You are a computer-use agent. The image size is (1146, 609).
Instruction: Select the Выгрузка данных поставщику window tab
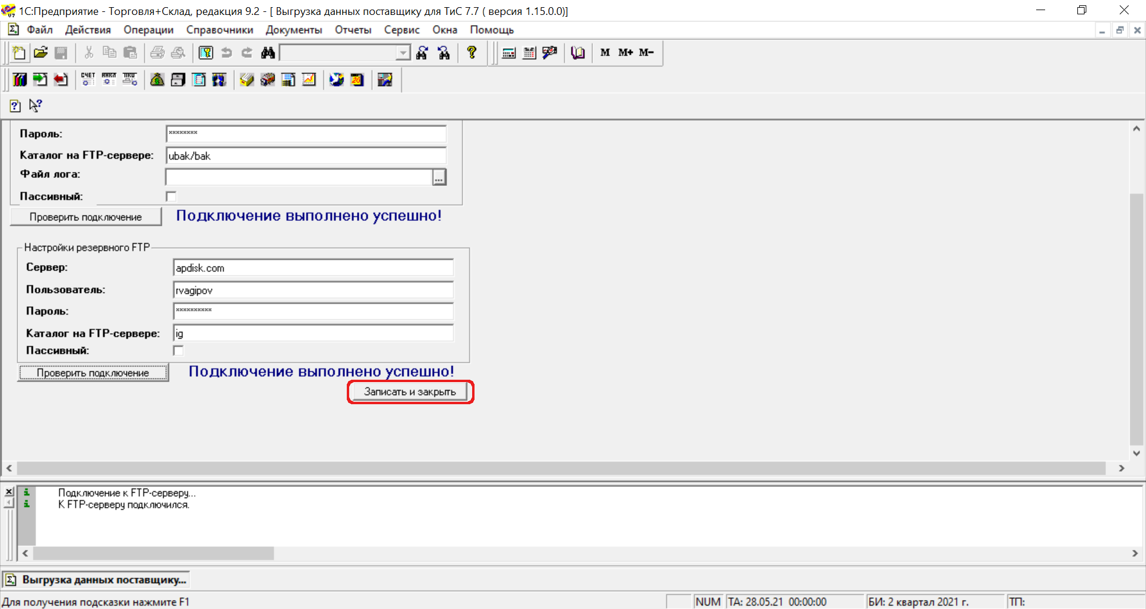pyautogui.click(x=96, y=580)
